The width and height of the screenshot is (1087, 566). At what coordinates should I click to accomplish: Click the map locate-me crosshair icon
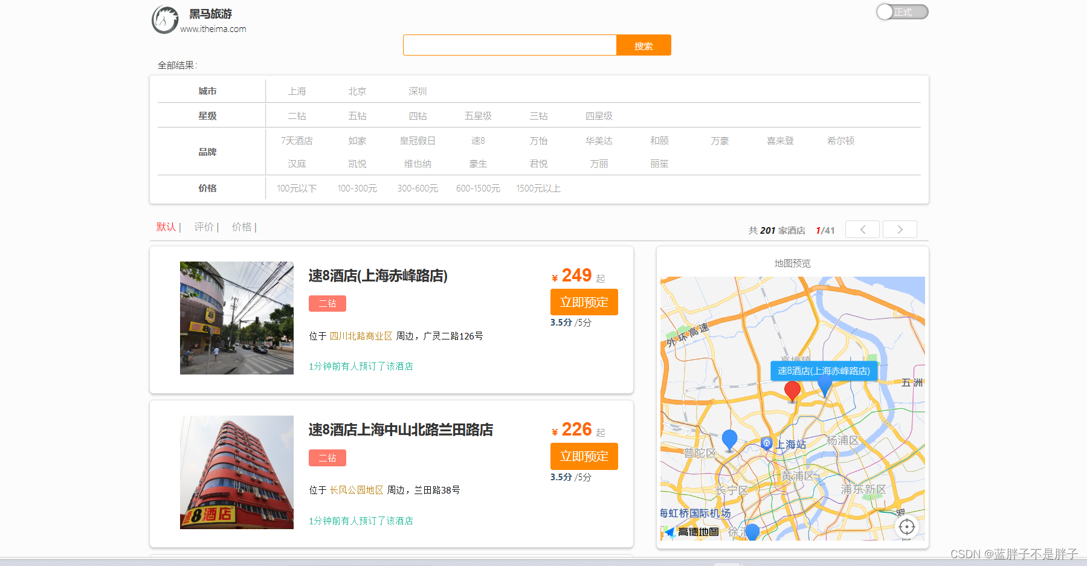[x=907, y=527]
